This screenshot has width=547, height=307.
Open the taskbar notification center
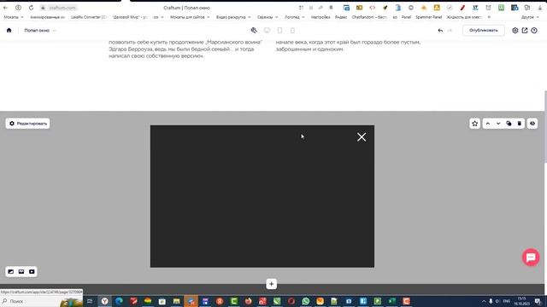click(x=538, y=301)
